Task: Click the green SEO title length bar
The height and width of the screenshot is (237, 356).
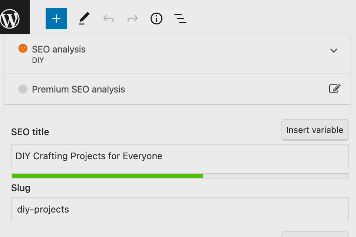Action: pos(108,176)
